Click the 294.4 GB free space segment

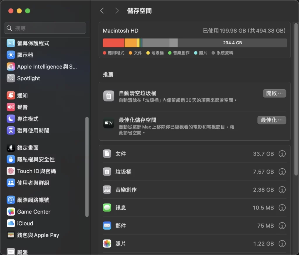(x=232, y=43)
